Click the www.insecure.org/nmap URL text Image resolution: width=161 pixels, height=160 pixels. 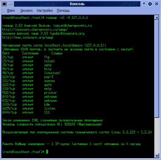pos(28,37)
